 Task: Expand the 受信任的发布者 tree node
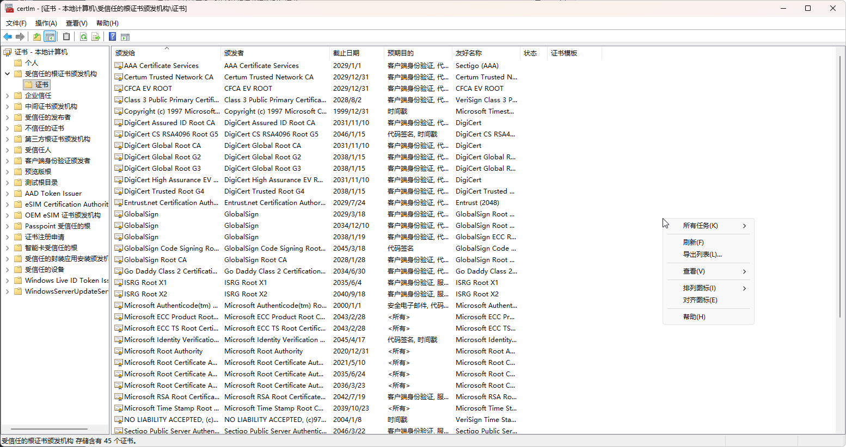[8, 117]
